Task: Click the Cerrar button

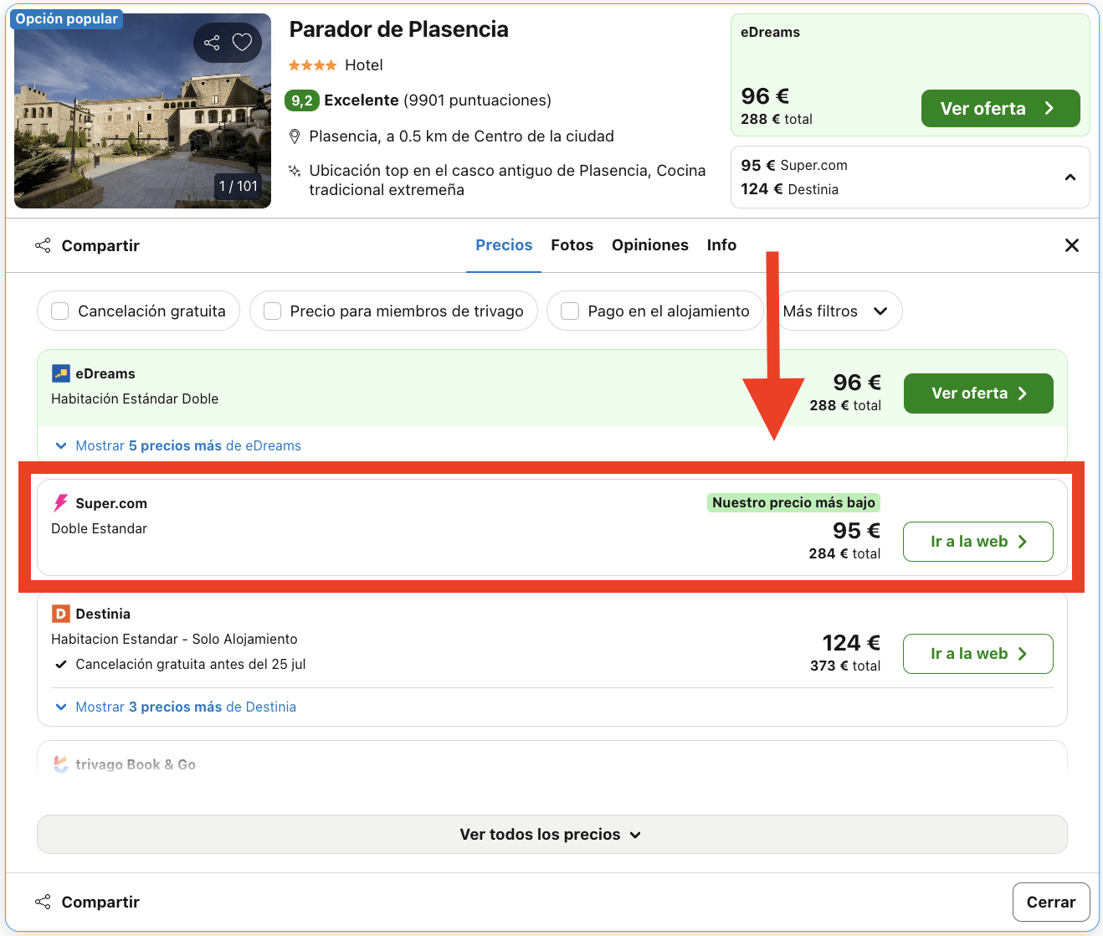Action: pyautogui.click(x=1051, y=903)
